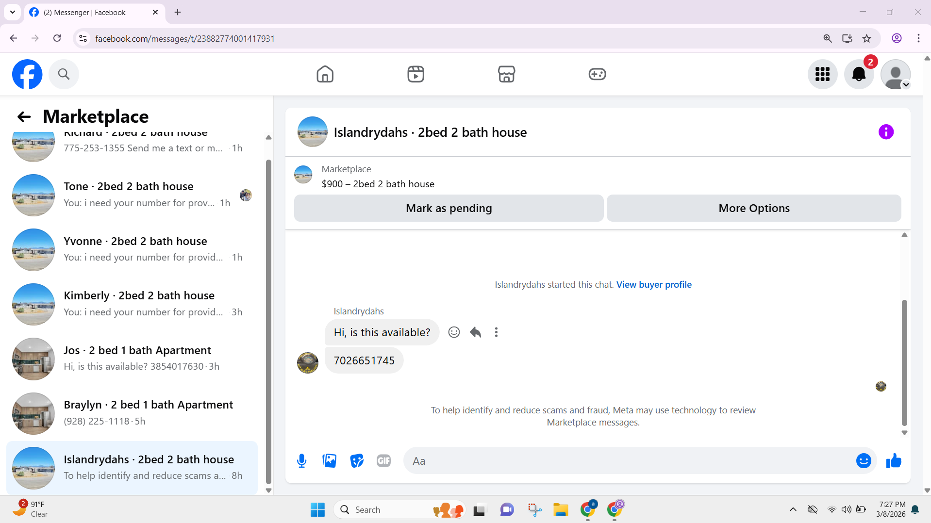This screenshot has height=523, width=931.
Task: Click the $900 – 2bed 2 bath house listing
Action: click(x=378, y=184)
